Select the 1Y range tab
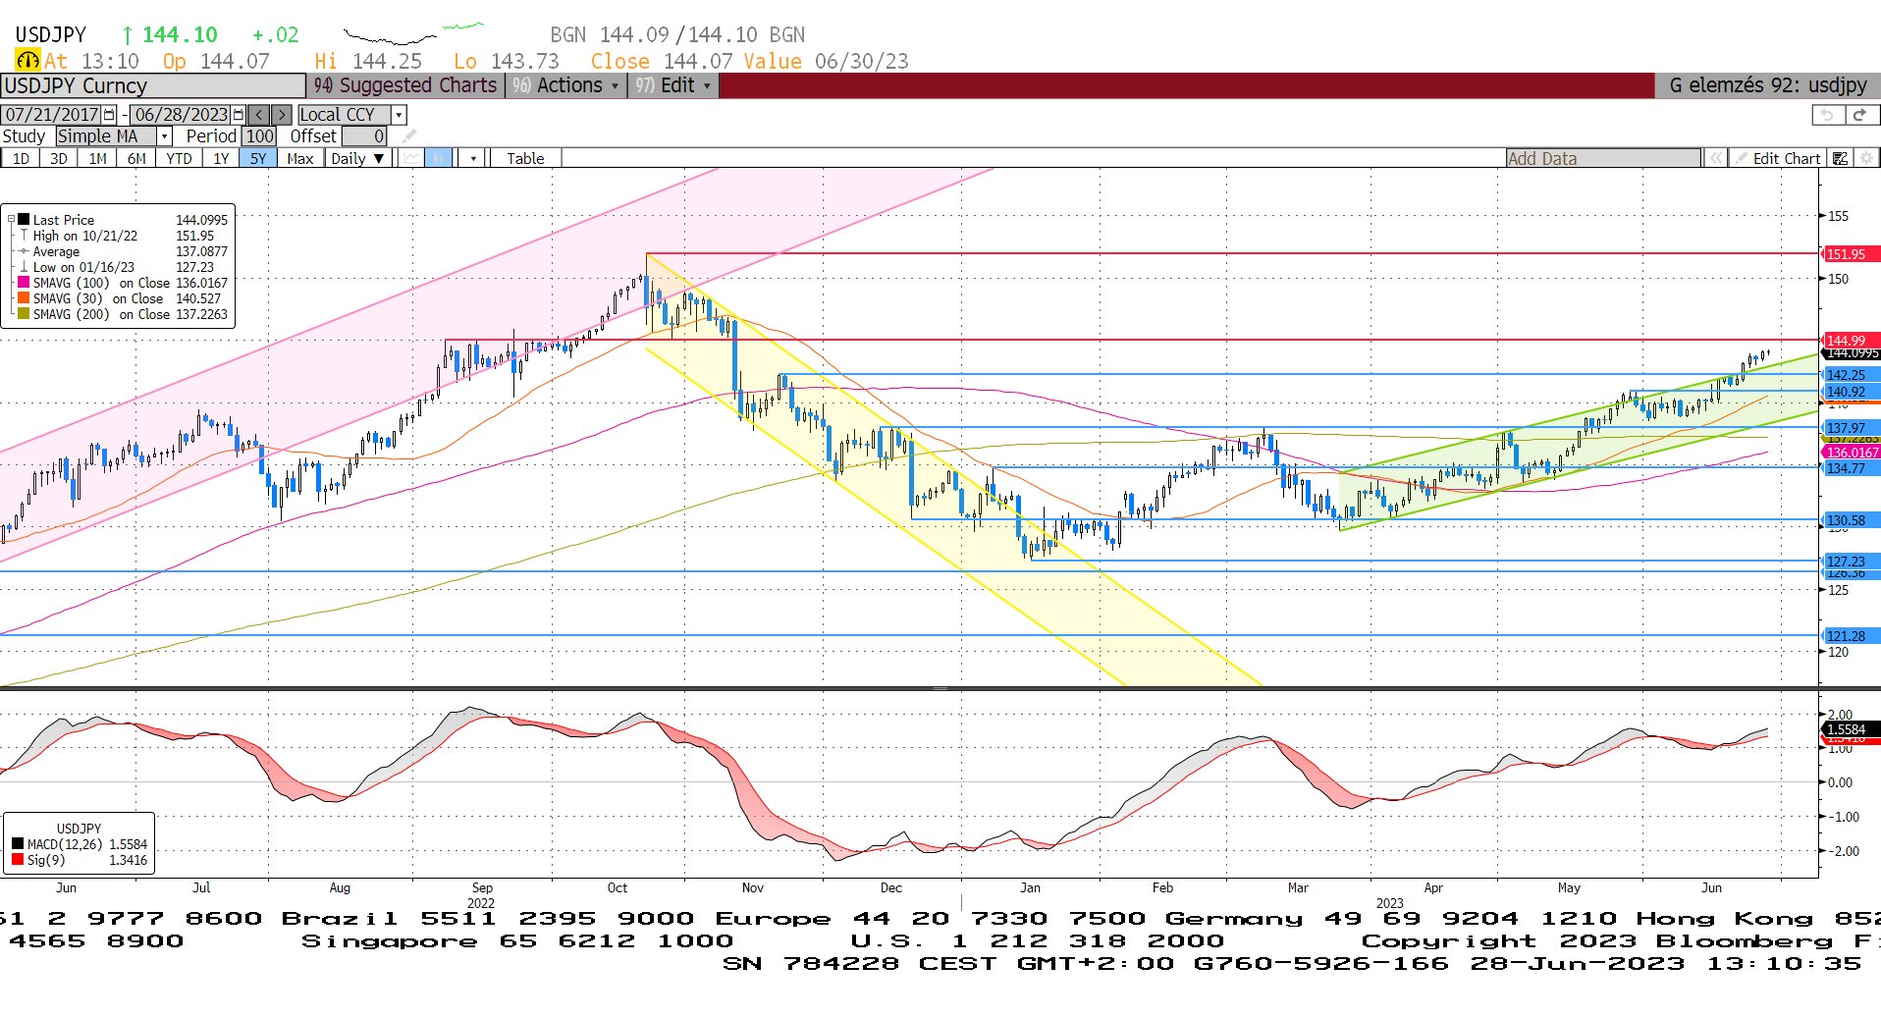The width and height of the screenshot is (1881, 1018). 221,158
